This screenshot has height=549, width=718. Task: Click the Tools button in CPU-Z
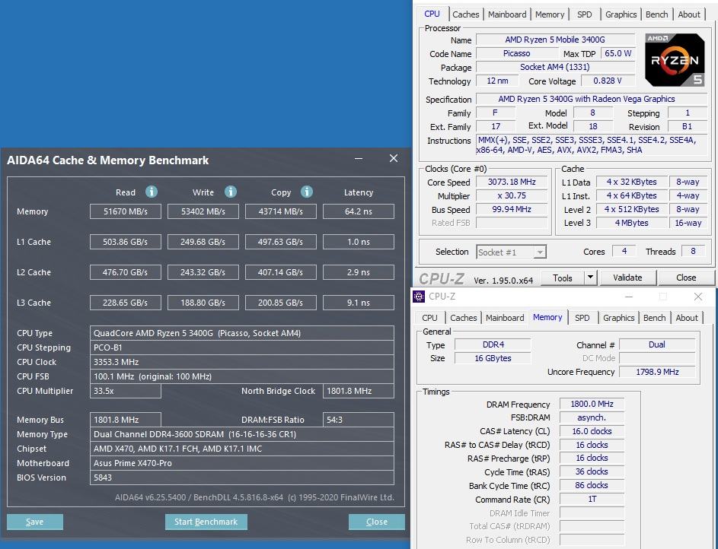click(563, 278)
